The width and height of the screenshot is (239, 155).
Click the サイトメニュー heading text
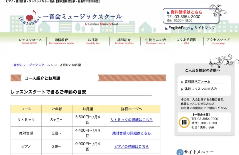[x=199, y=152]
